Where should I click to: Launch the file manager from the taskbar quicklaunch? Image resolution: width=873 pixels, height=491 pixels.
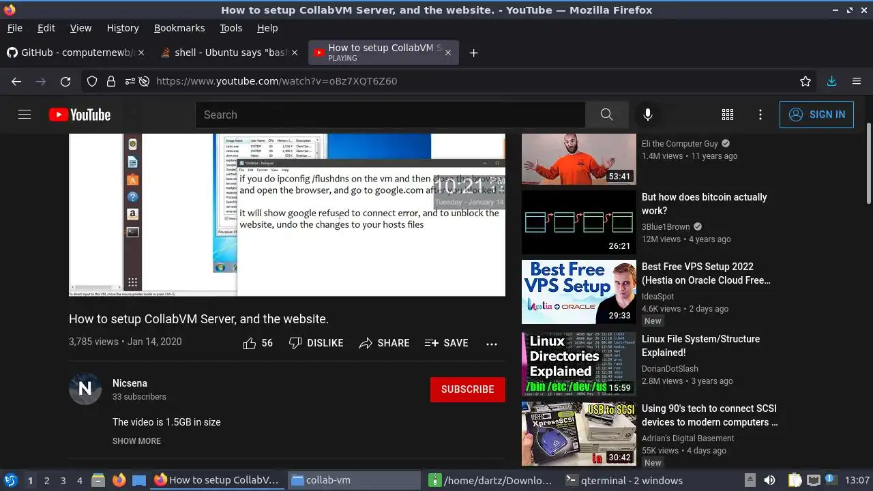click(x=98, y=480)
